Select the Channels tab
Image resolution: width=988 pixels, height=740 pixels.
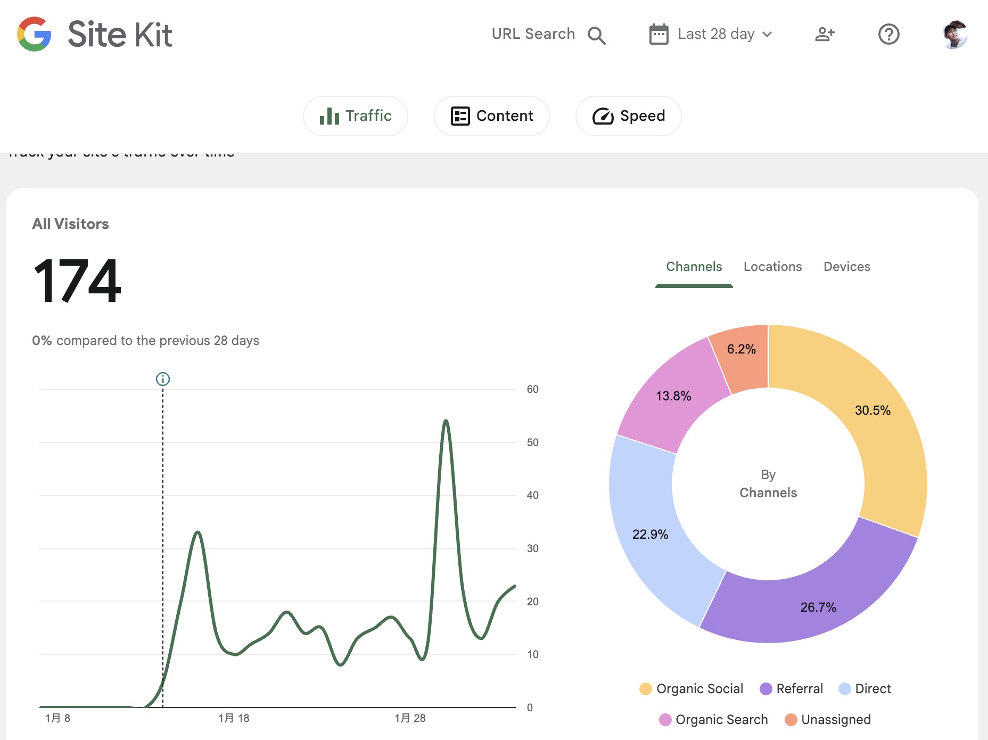point(694,267)
